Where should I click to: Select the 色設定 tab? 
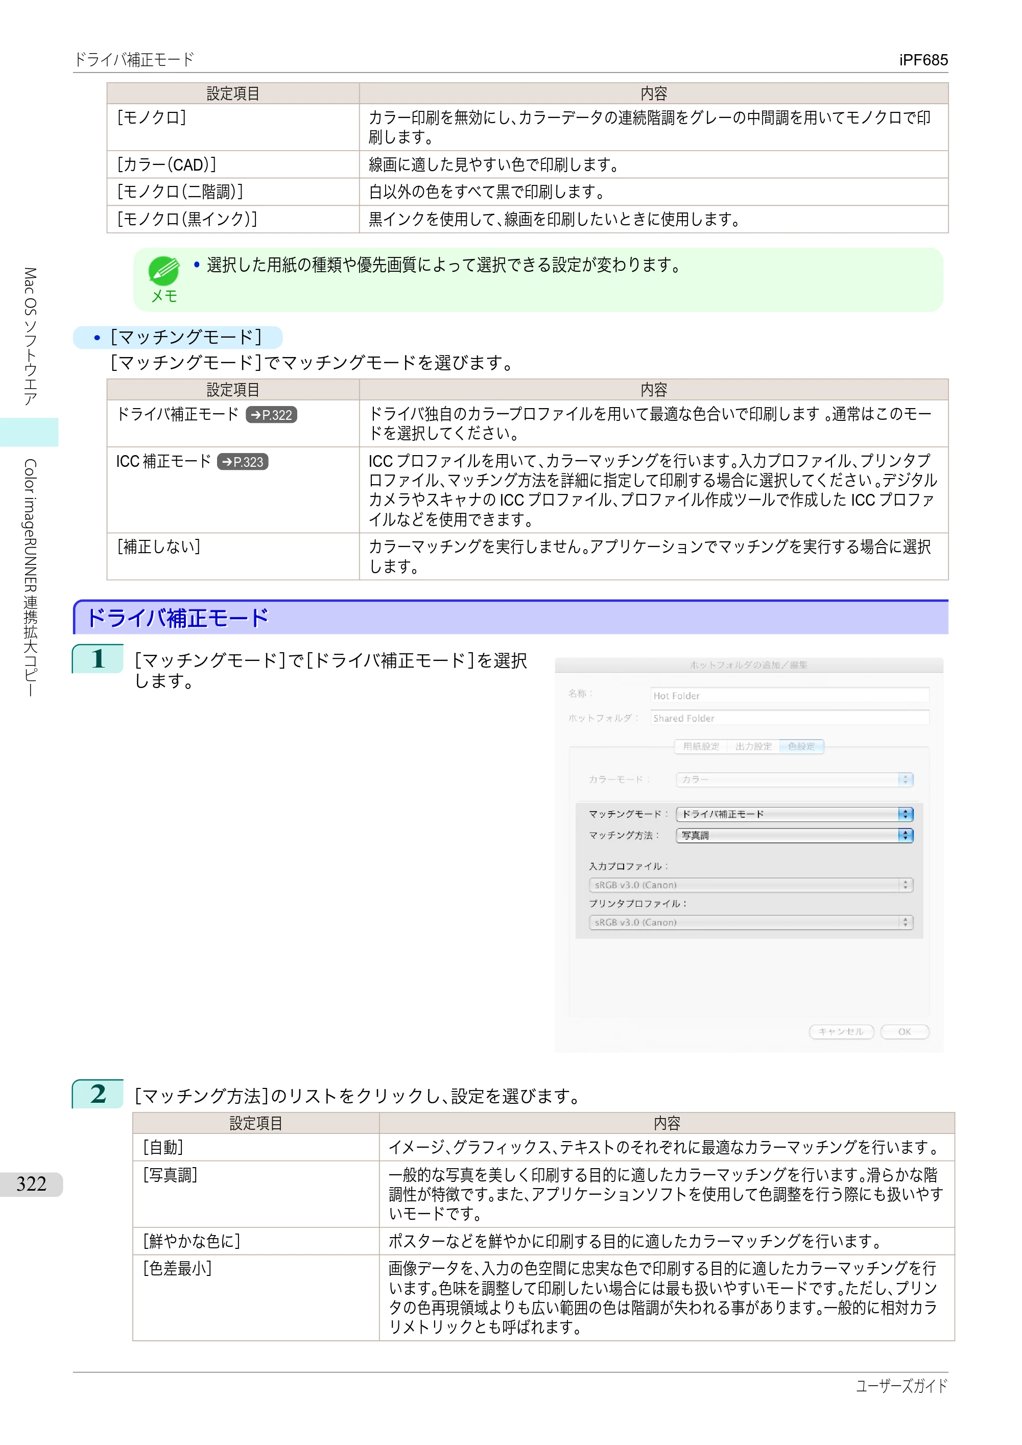pos(801,746)
